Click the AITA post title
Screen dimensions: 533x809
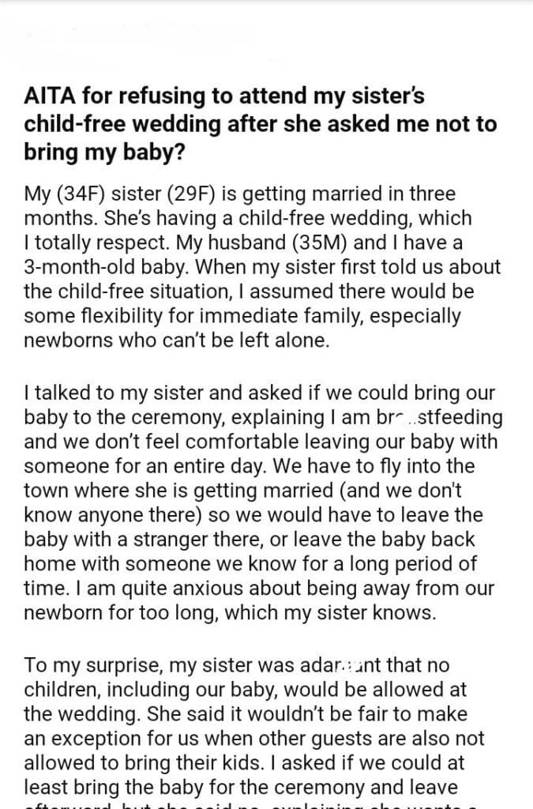coord(261,123)
